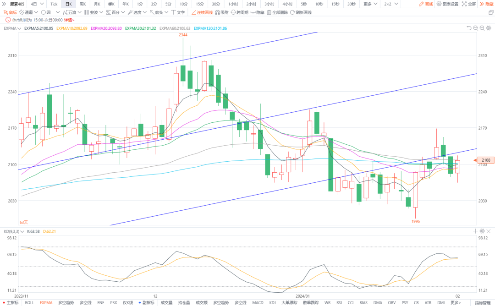Click the restore window icon below 隐藏
Screen dimensions: 495x306
491,12
